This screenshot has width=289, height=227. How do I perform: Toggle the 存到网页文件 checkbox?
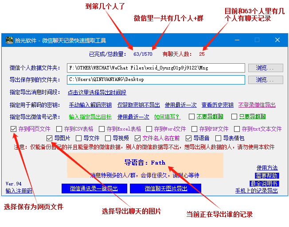click(13, 129)
